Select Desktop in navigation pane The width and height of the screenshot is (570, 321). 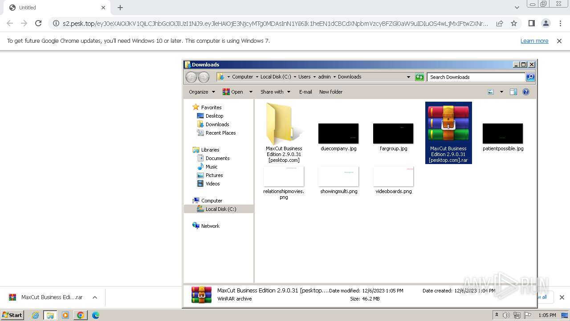click(214, 116)
